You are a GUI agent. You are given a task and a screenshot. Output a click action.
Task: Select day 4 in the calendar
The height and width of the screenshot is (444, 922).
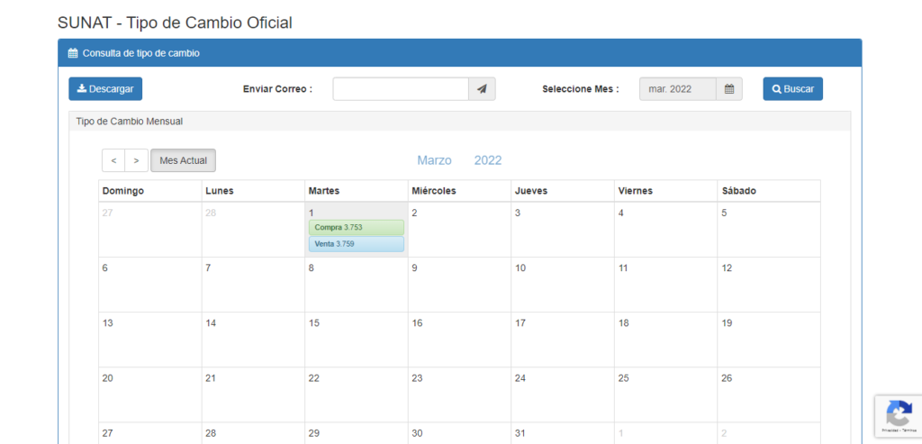665,230
